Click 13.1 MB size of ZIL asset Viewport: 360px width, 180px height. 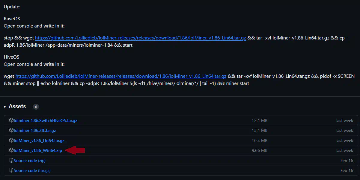(260, 131)
